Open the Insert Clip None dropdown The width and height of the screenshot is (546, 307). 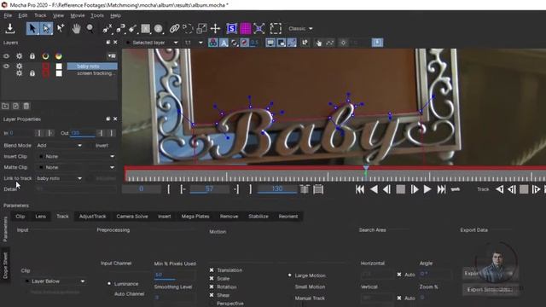77,156
